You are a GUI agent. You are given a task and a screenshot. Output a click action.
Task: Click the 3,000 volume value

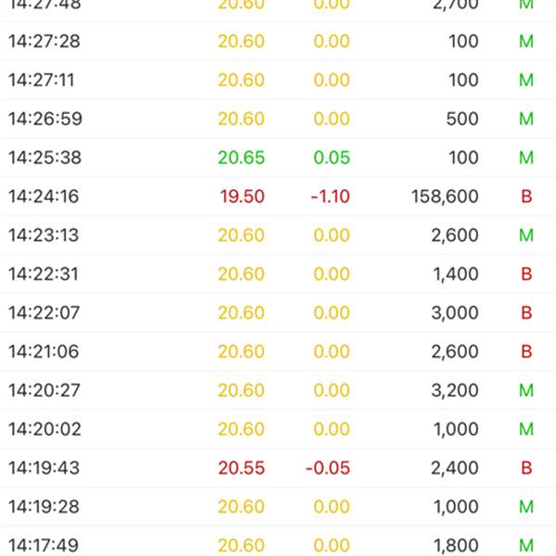click(455, 313)
